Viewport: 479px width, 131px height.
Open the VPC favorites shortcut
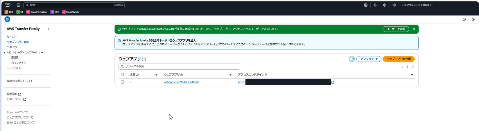(x=54, y=12)
